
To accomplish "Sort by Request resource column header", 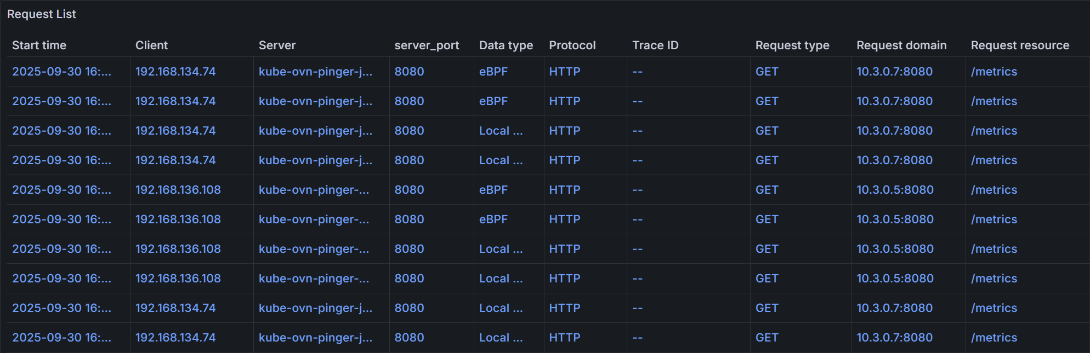I will [1020, 45].
